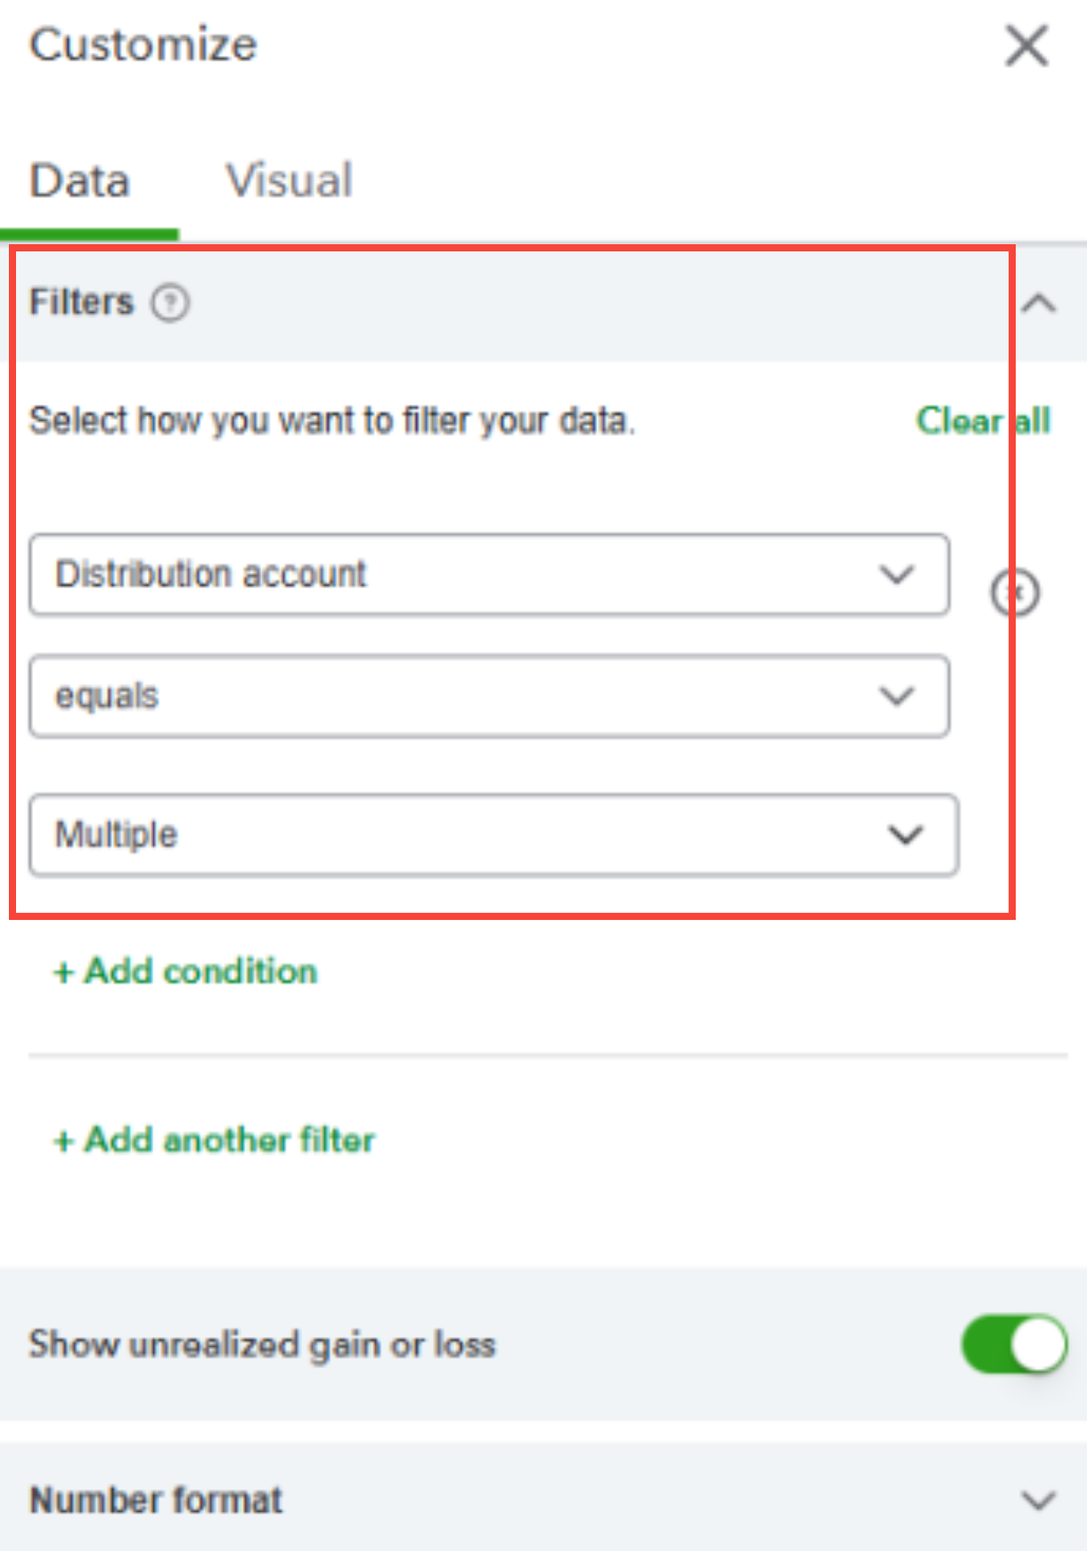Click Add condition

pyautogui.click(x=186, y=972)
